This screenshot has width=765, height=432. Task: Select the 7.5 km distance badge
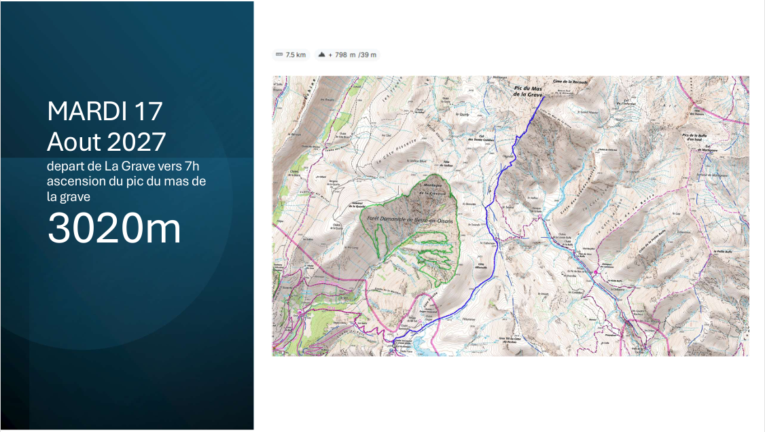click(291, 54)
